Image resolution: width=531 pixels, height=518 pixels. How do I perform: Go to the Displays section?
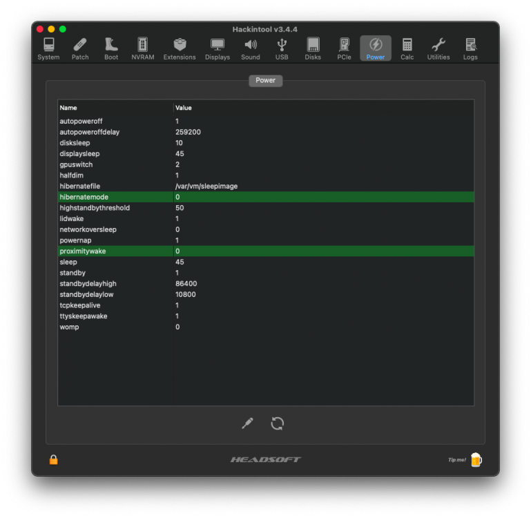pyautogui.click(x=218, y=48)
